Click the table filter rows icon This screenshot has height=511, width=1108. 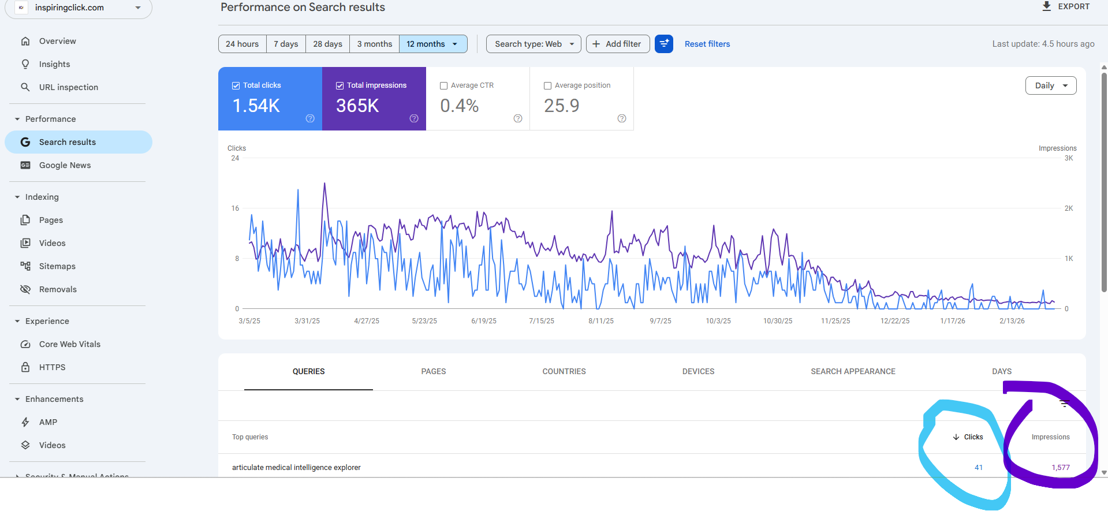[1065, 404]
